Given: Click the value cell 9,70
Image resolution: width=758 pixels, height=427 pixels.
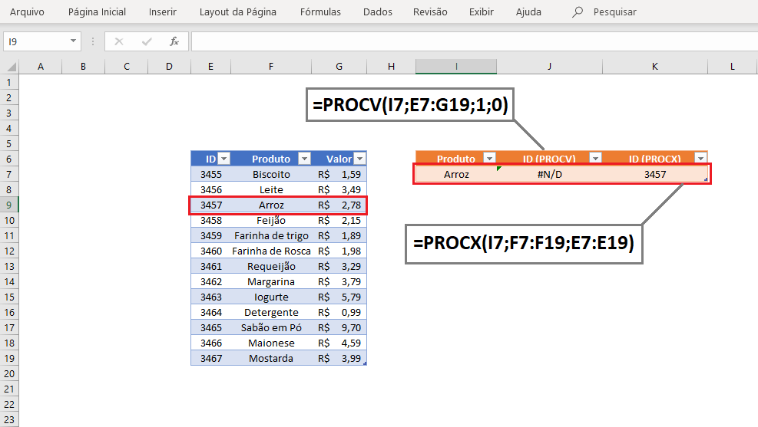Looking at the screenshot, I should pyautogui.click(x=339, y=327).
